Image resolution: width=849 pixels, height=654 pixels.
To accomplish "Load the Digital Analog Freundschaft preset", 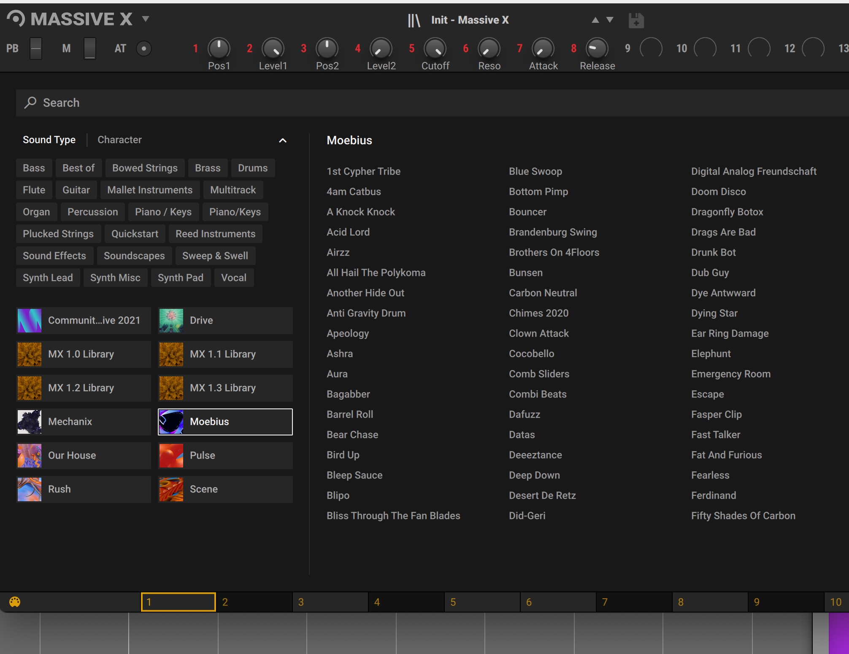I will [x=754, y=171].
